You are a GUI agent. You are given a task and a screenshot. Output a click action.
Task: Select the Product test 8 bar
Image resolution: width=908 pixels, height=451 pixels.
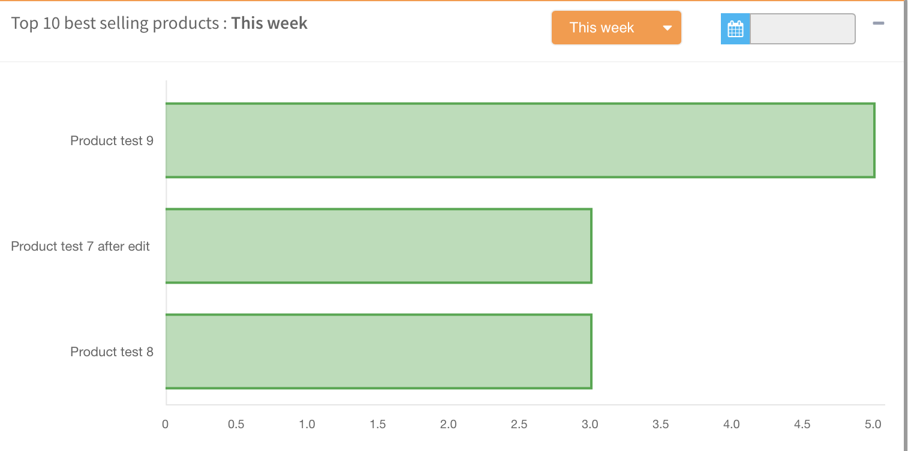tap(378, 351)
